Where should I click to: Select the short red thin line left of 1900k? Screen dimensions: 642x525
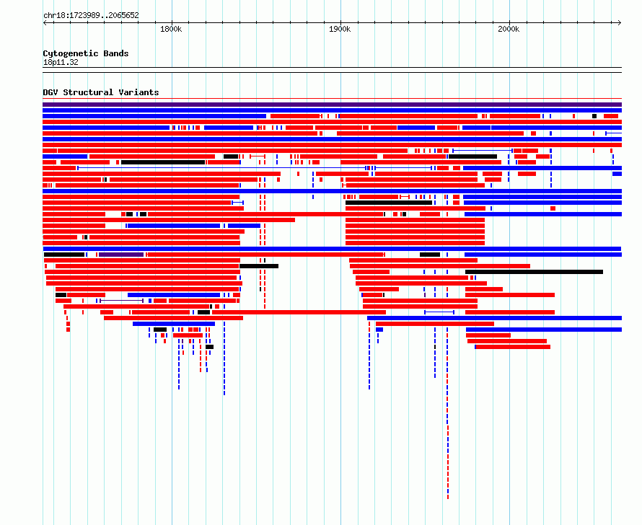(x=258, y=156)
